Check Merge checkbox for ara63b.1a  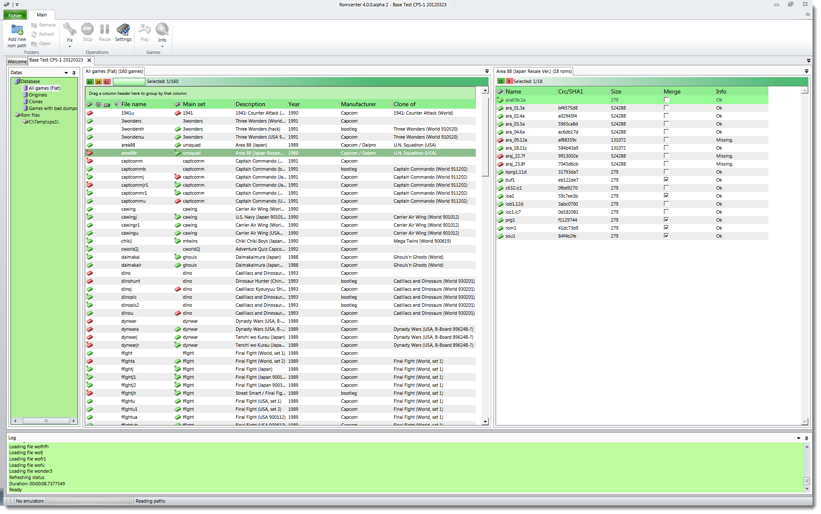pos(666,100)
